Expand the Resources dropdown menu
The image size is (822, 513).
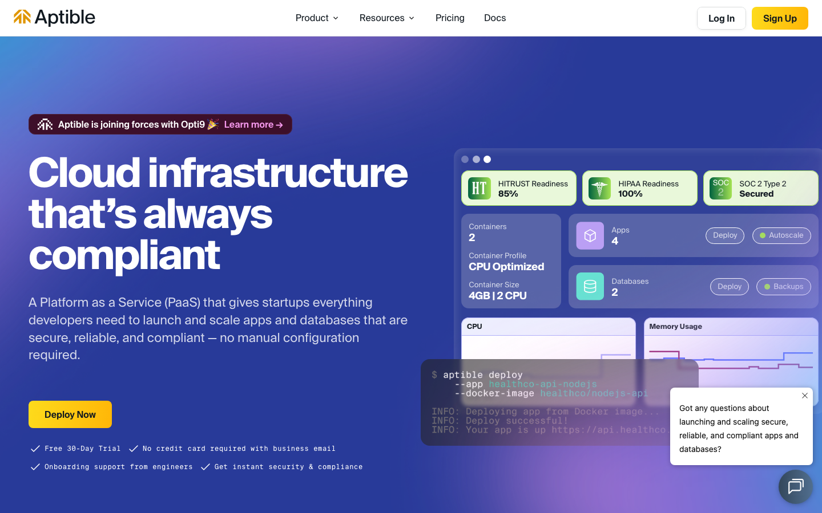tap(386, 18)
